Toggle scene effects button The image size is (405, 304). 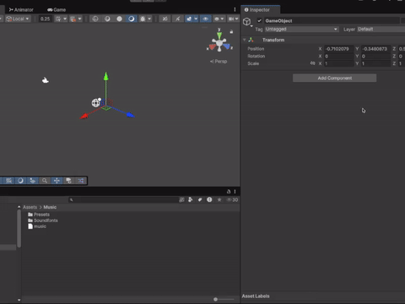[189, 19]
